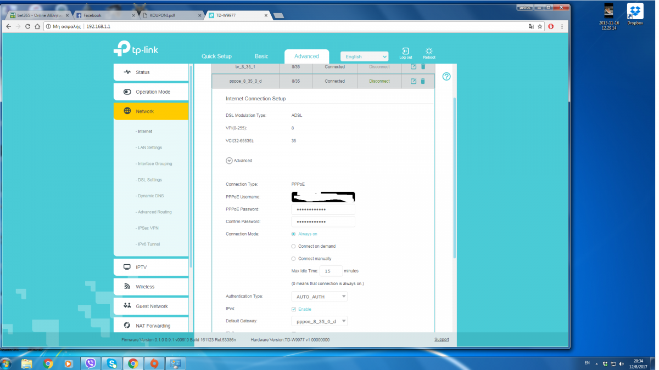Open the Default Gateway dropdown

pos(319,321)
